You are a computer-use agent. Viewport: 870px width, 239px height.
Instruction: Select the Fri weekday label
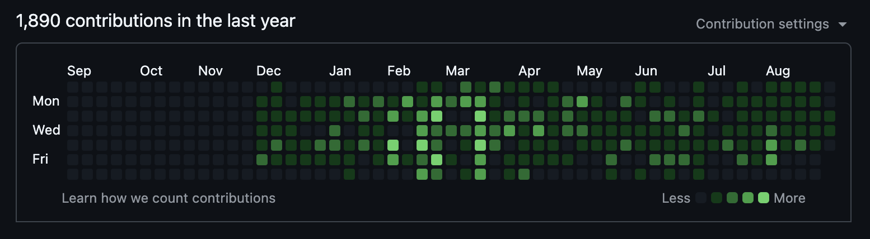tap(40, 159)
